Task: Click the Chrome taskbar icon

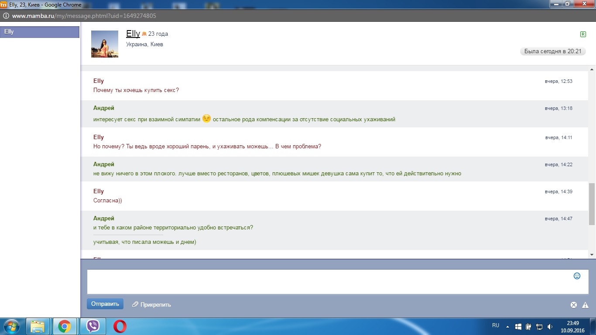Action: point(65,326)
